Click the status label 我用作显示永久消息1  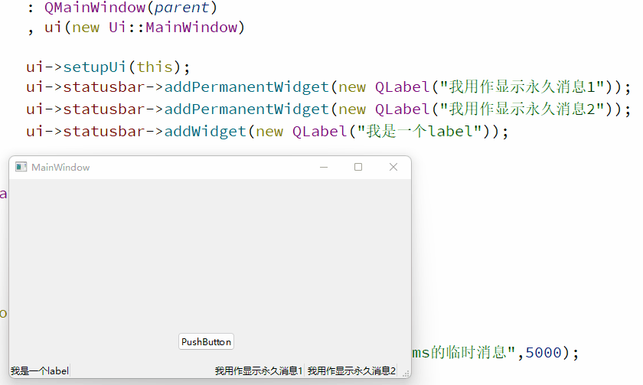coord(259,370)
